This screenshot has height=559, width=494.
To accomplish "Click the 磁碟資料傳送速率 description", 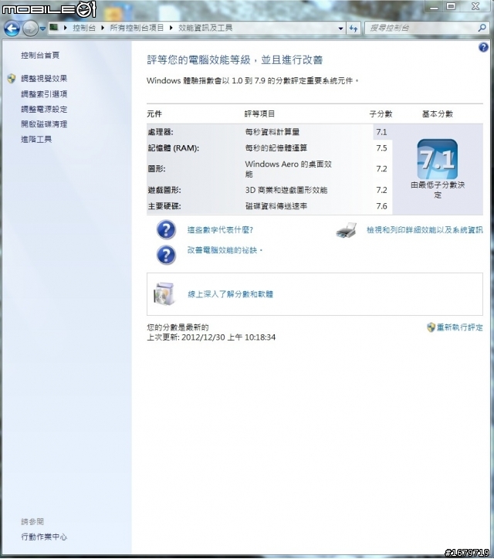I will click(276, 206).
